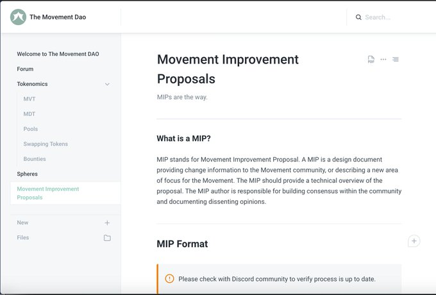Image resolution: width=436 pixels, height=295 pixels.
Task: Click the Movement Improvement Proposals page heading
Action: 228,69
